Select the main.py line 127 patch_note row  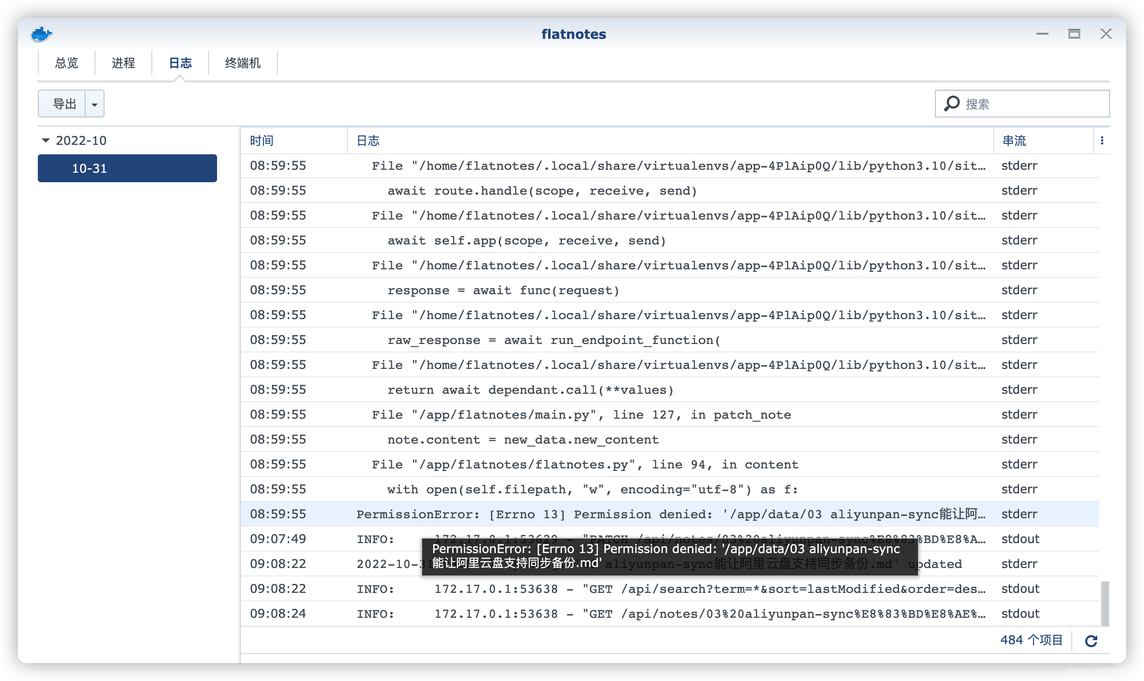(670, 414)
